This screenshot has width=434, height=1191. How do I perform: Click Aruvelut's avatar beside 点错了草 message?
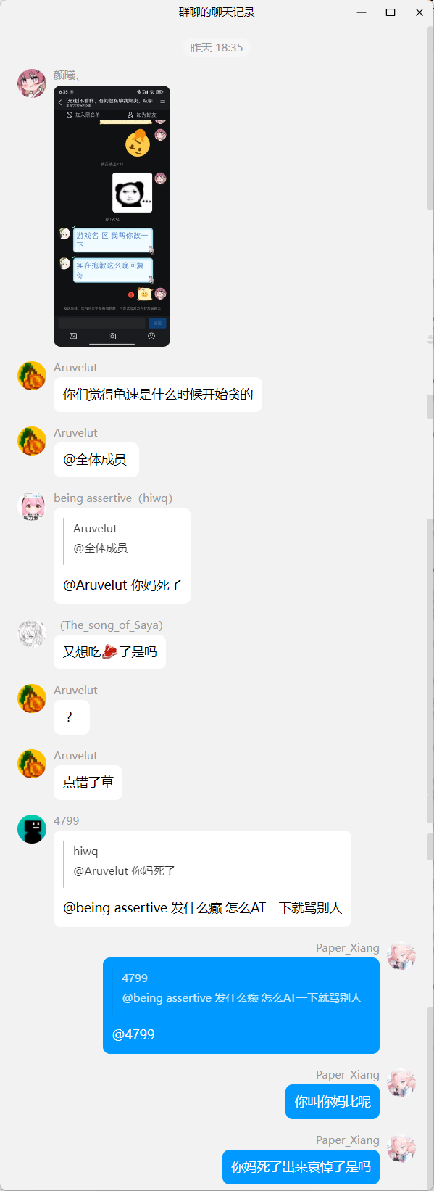tap(32, 764)
